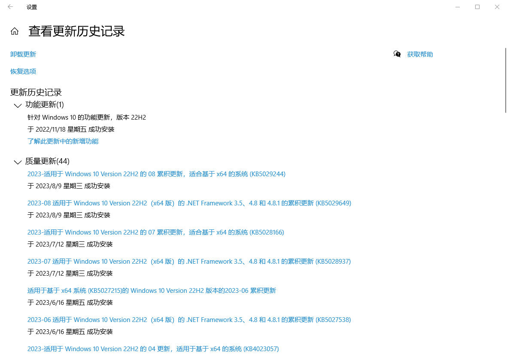The image size is (507, 355).
Task: Click the install date text below KB5029244
Action: point(69,186)
